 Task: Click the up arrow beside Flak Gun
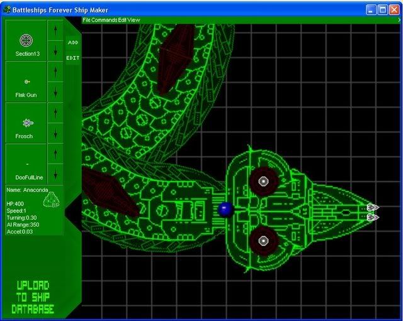tap(55, 72)
